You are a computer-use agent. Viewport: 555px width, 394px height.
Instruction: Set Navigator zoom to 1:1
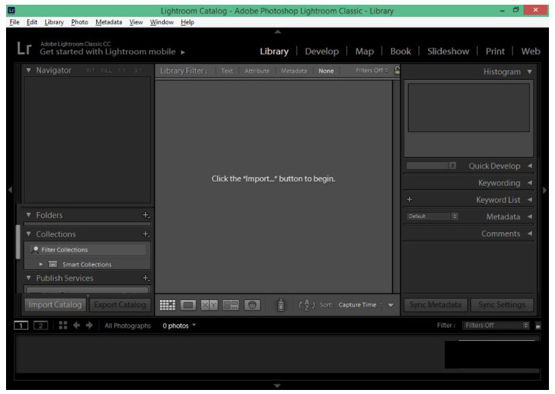pyautogui.click(x=122, y=70)
